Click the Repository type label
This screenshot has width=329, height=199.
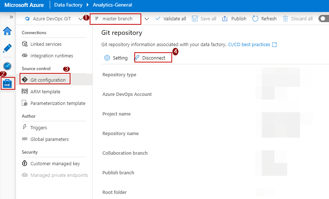pyautogui.click(x=119, y=75)
